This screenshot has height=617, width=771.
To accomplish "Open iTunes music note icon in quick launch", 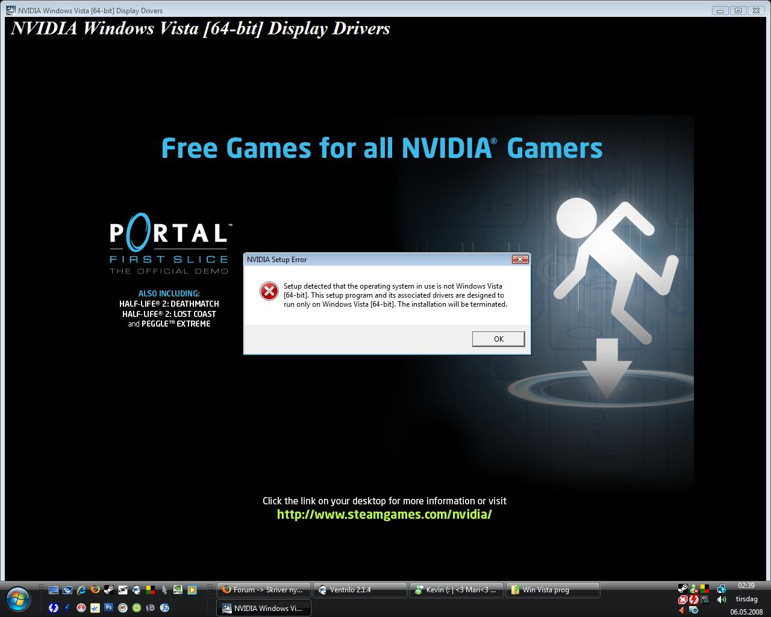I will point(164,607).
